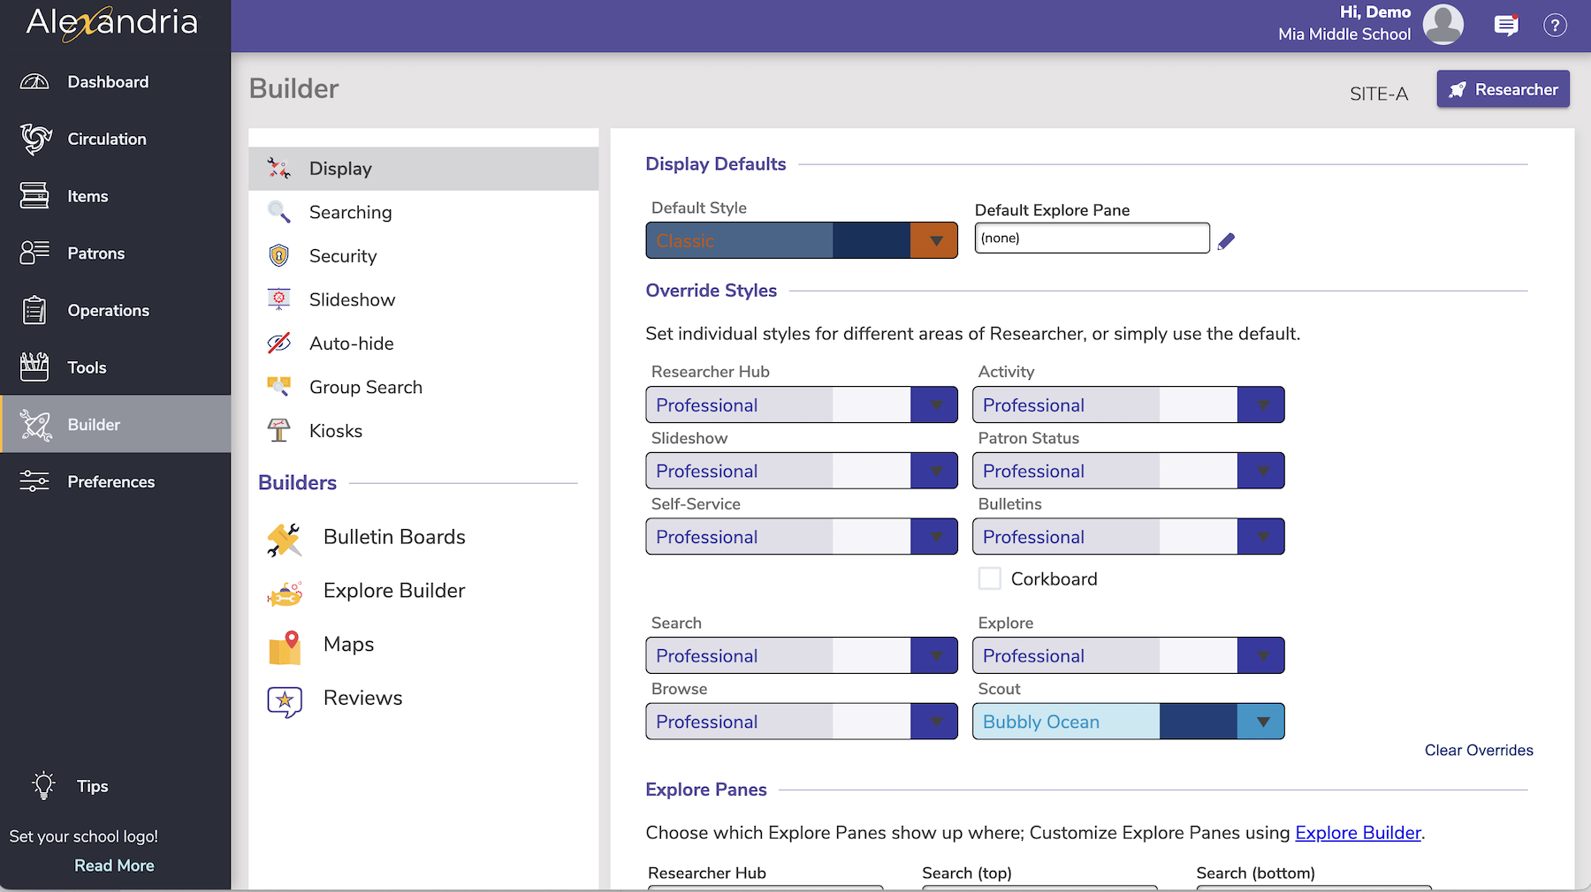Click the help question mark icon
1591x892 pixels.
[1555, 26]
